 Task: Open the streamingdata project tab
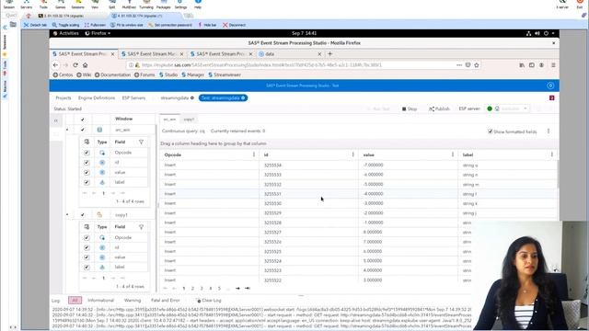click(175, 98)
